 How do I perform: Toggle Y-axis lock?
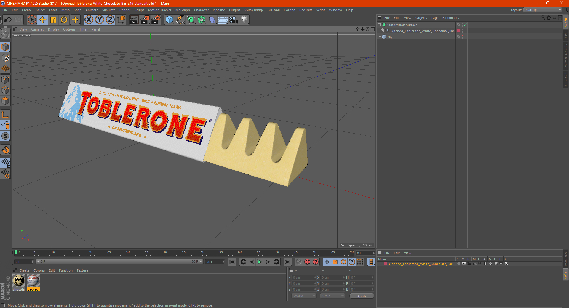point(100,20)
